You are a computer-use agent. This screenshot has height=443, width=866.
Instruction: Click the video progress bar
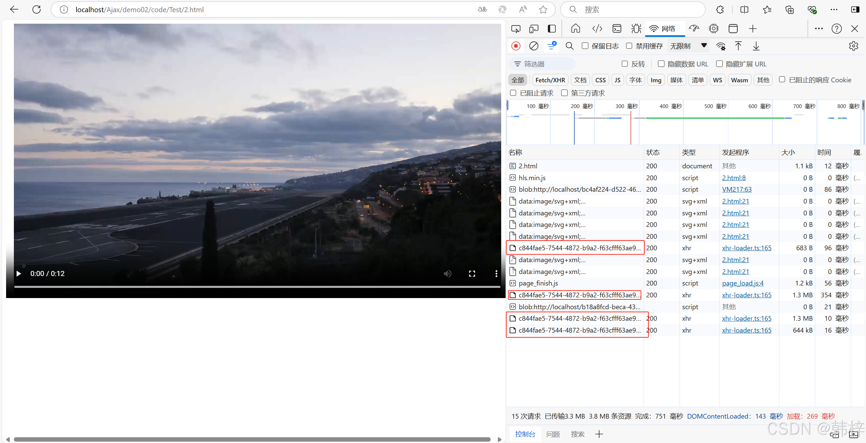point(257,287)
